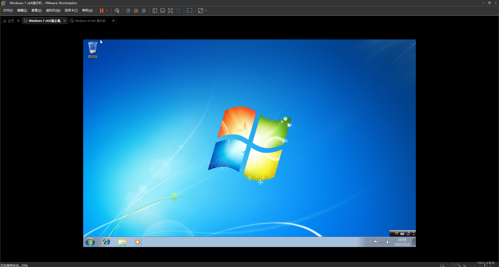Click the VMware network adapter status icon
Viewport: 499px width, 267px height.
click(459, 265)
